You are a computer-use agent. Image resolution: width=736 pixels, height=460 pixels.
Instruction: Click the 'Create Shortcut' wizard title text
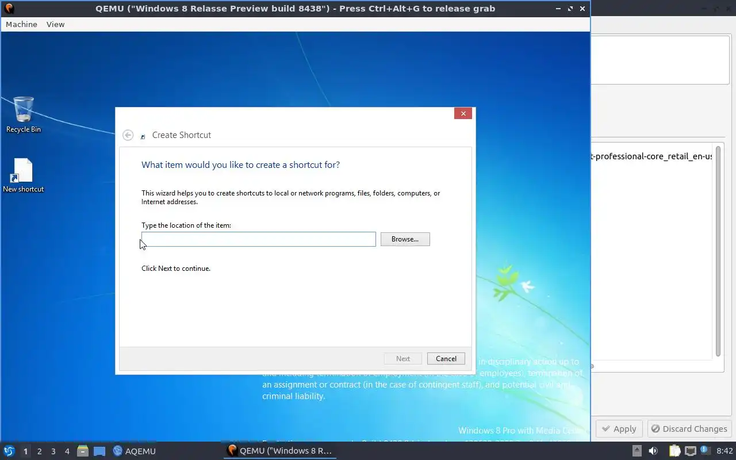(x=182, y=135)
